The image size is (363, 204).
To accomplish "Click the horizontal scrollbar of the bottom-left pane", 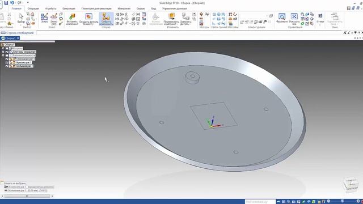I will [27, 196].
